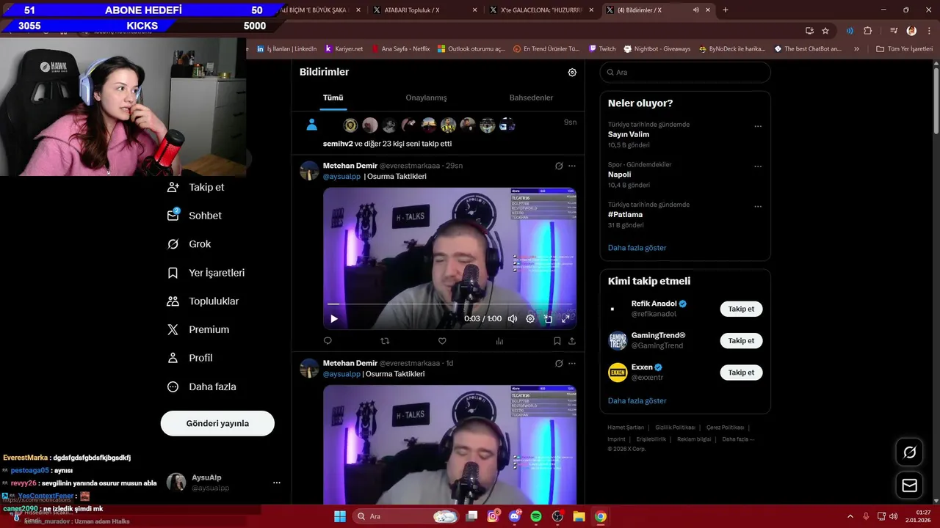The image size is (940, 528).
Task: Open Chrome from taskbar
Action: [x=601, y=516]
